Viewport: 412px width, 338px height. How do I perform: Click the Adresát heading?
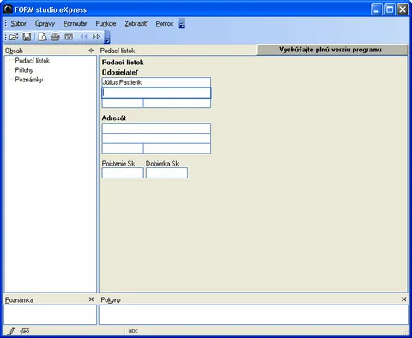coord(114,118)
